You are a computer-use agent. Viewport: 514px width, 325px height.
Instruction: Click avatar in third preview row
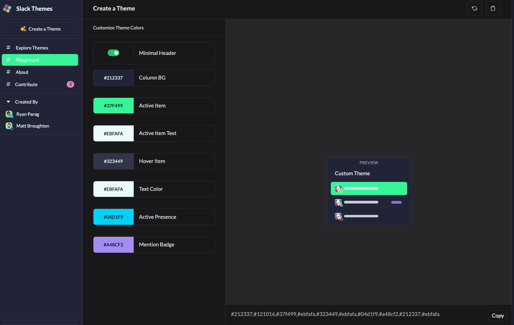(x=339, y=216)
